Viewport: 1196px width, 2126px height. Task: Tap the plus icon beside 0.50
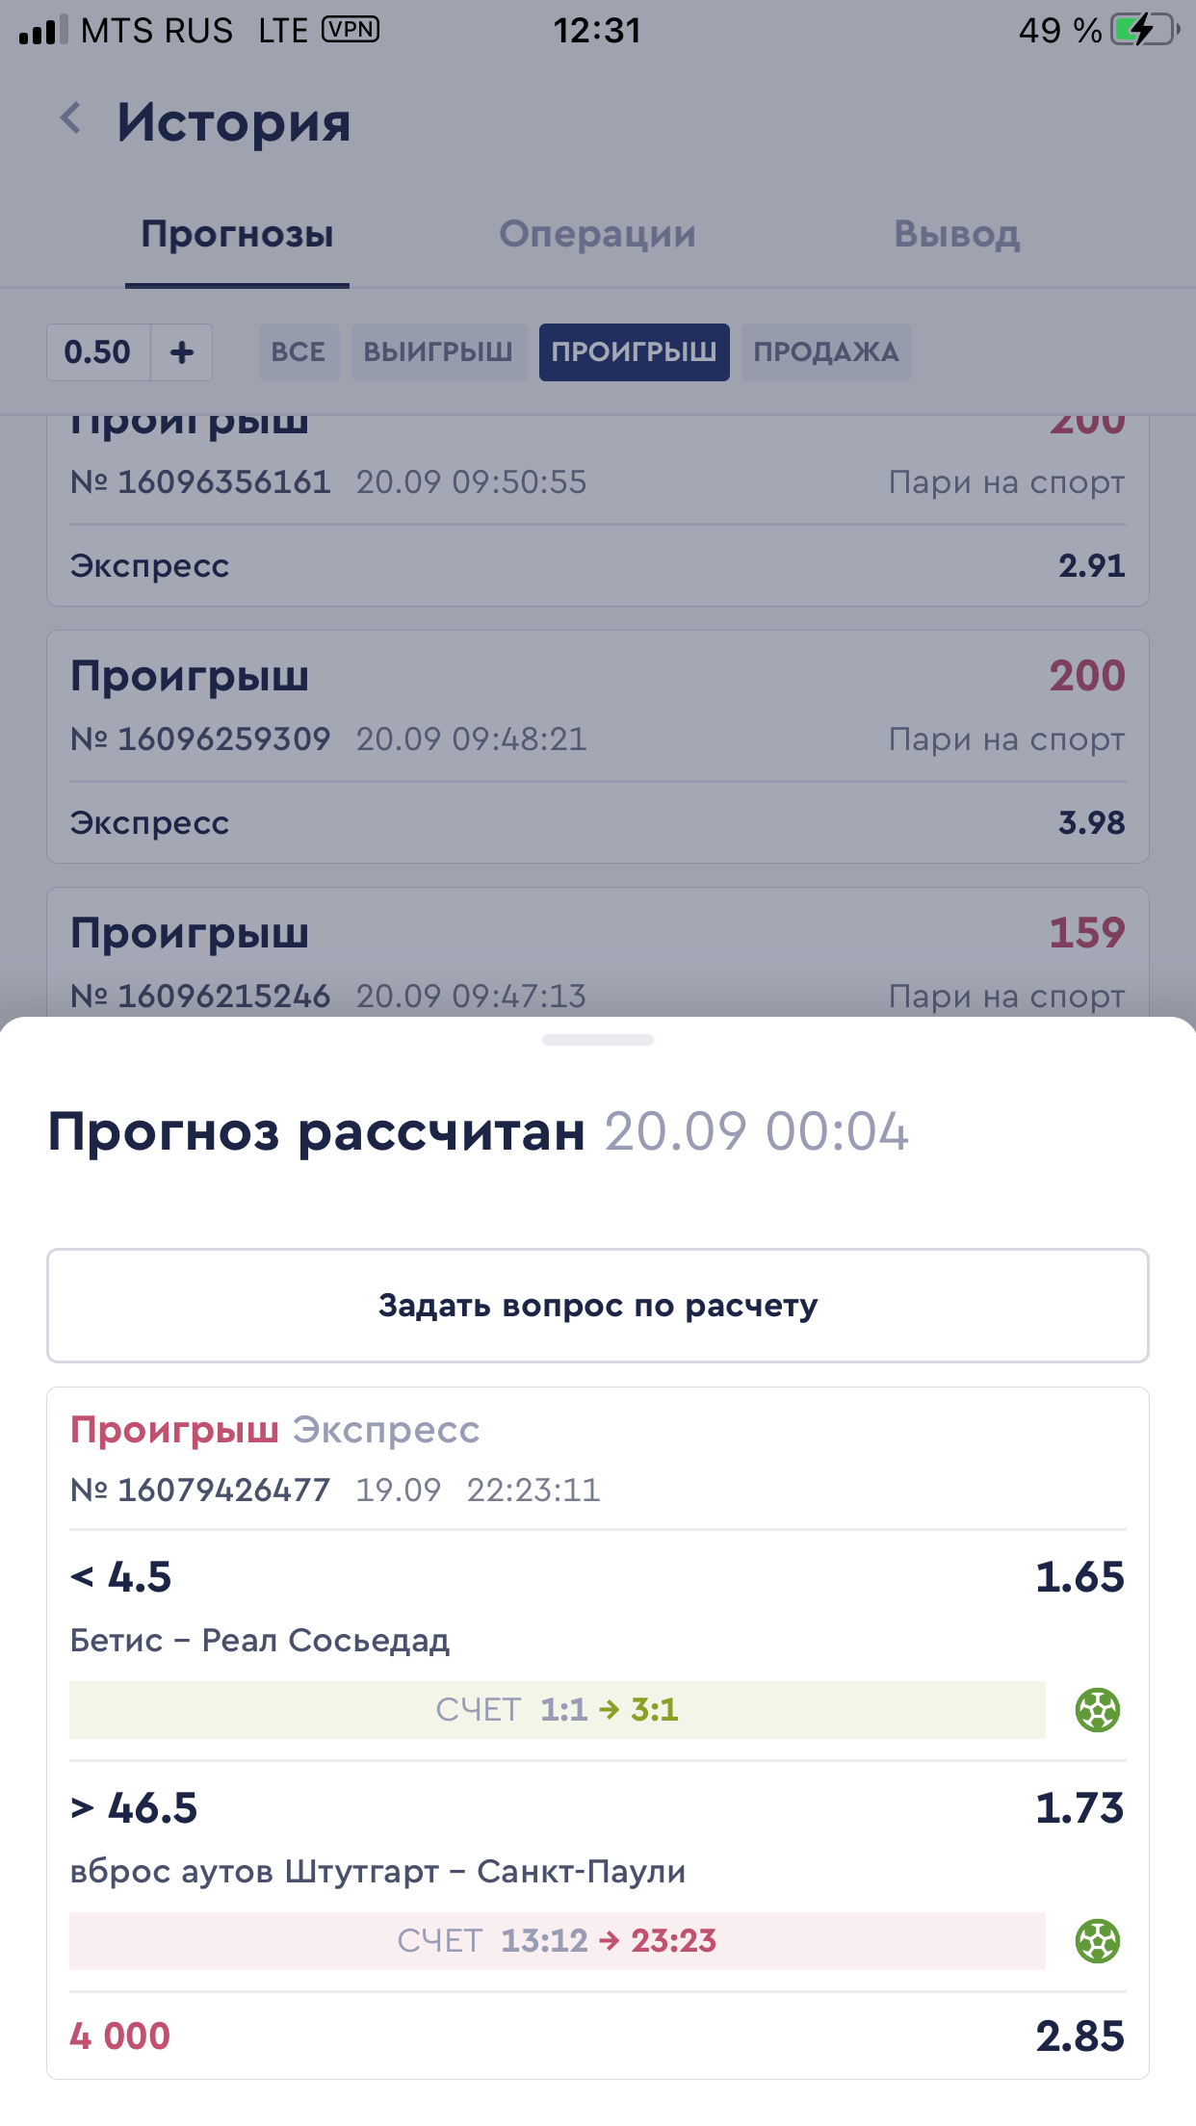182,352
